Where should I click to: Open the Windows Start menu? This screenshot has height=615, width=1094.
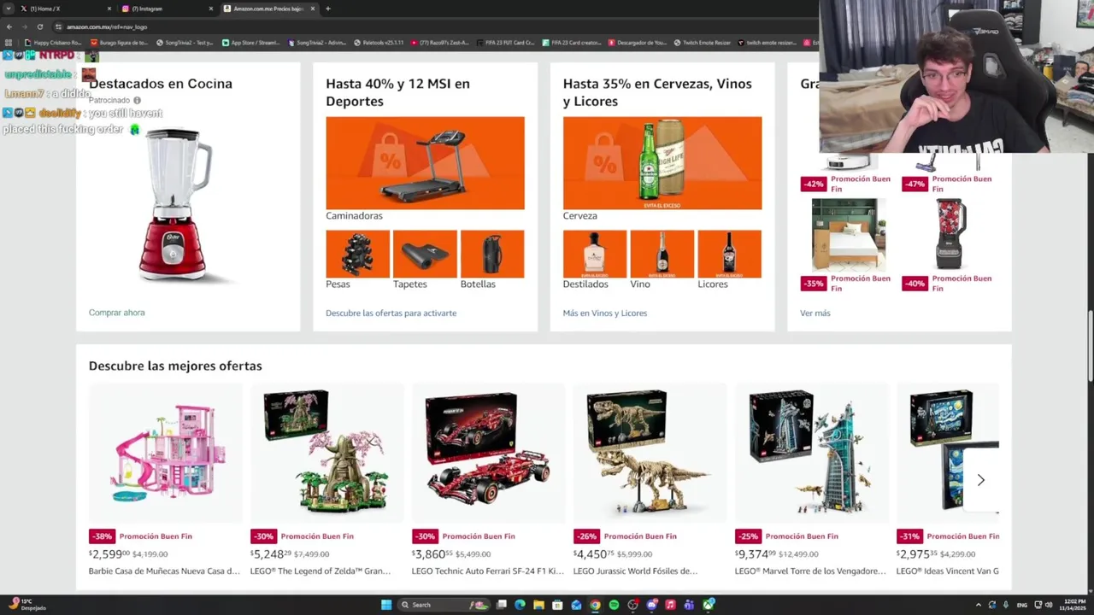386,605
